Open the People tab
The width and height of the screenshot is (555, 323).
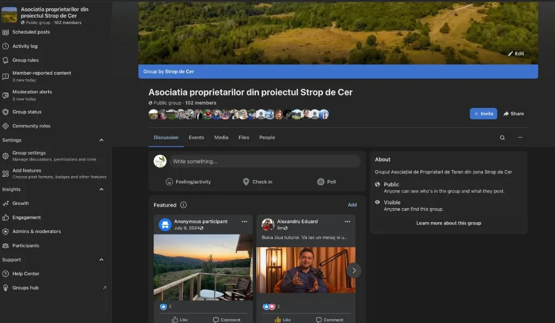click(267, 138)
